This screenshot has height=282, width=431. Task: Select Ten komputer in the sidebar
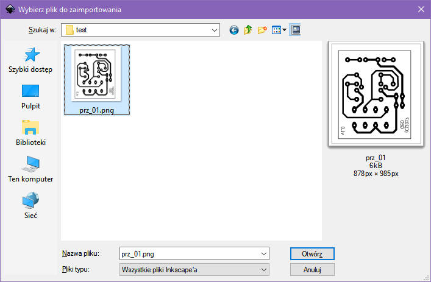pos(30,170)
